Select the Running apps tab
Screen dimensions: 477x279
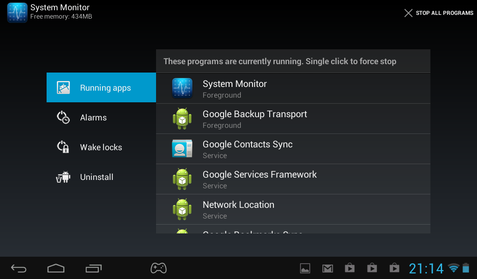(101, 87)
